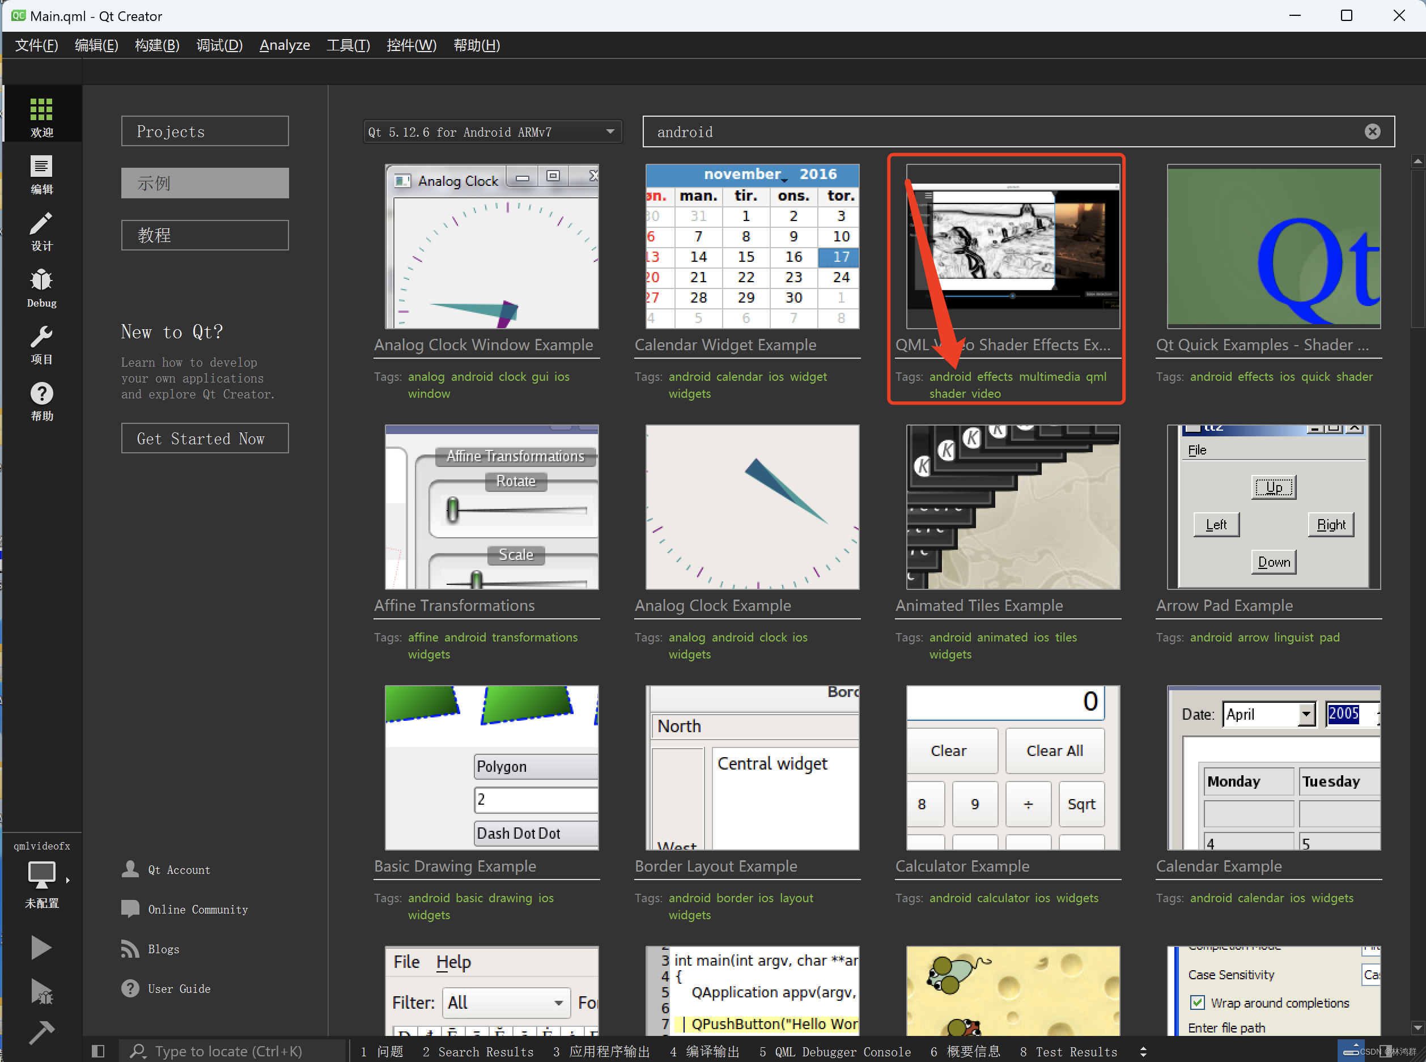Switch to the Design (设计) mode
Screen dimensions: 1426x1062
pyautogui.click(x=42, y=231)
